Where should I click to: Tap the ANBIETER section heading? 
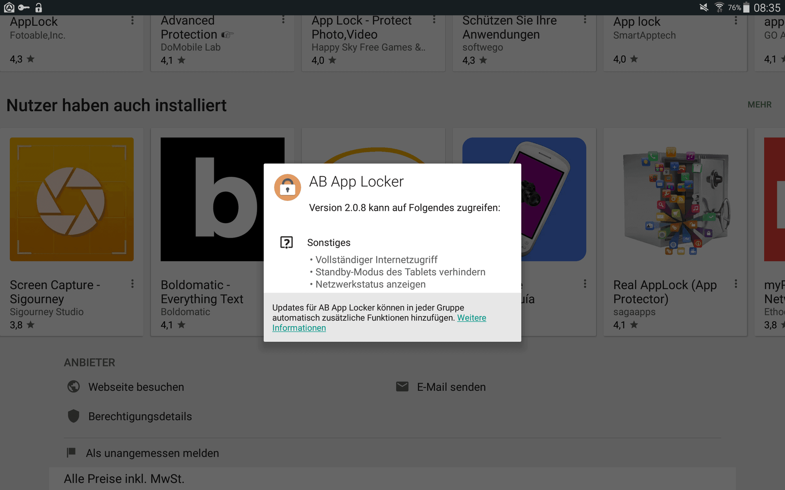(90, 363)
